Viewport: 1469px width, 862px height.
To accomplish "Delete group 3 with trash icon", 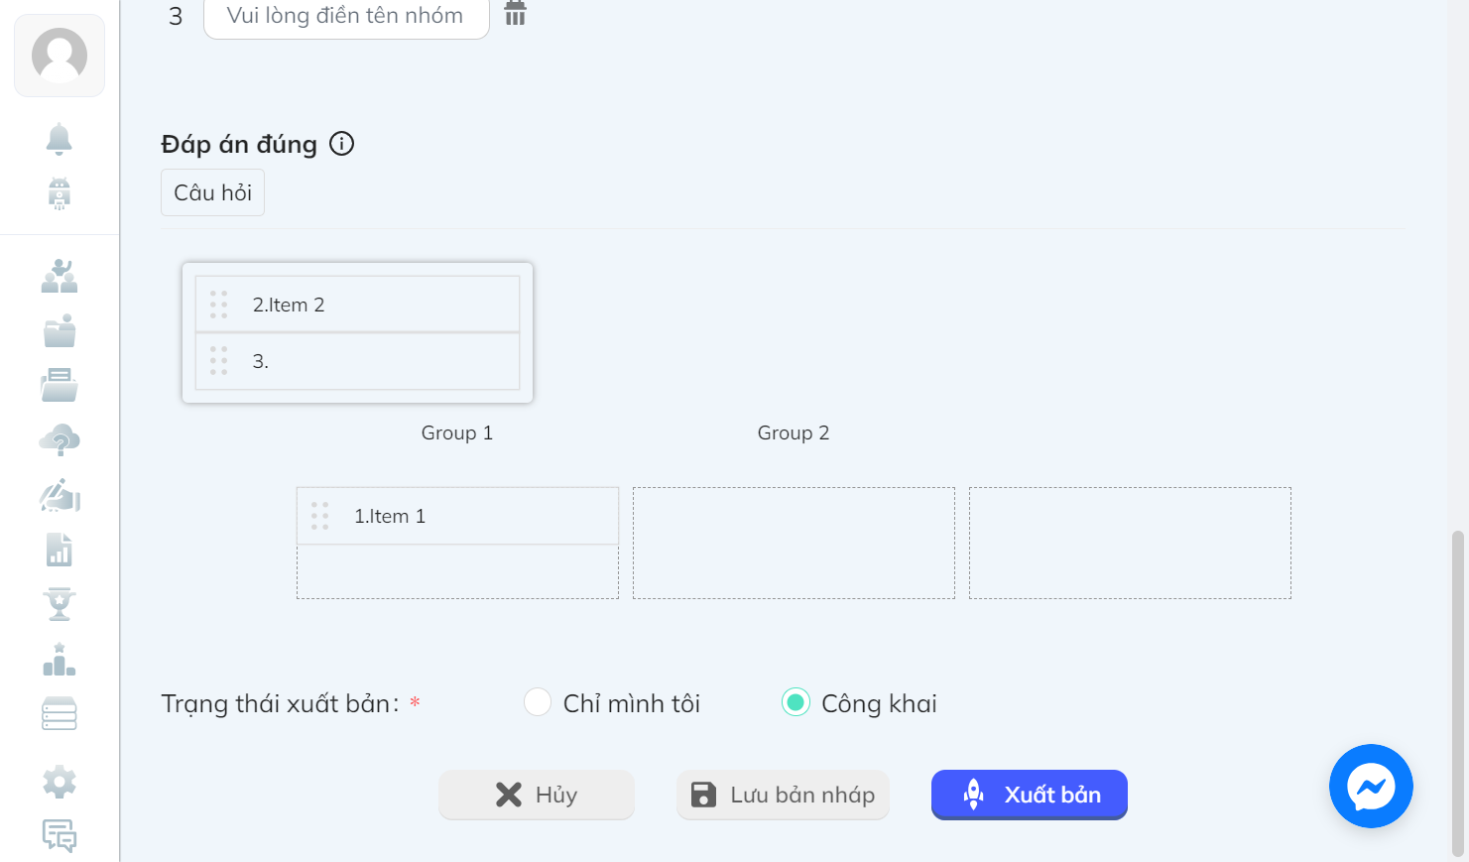I will pyautogui.click(x=515, y=13).
